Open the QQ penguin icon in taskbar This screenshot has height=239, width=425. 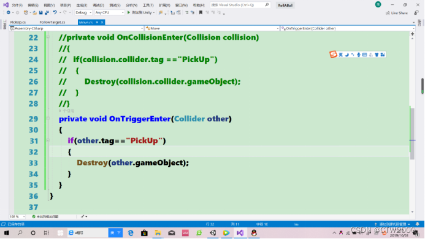(254, 233)
